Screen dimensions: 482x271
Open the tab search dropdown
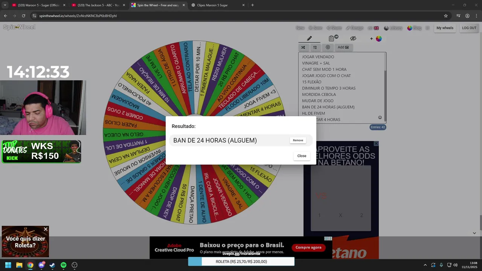click(x=5, y=5)
